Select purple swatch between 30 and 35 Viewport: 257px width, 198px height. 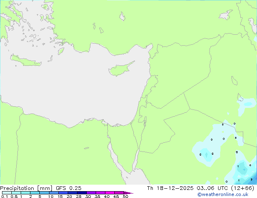click(x=91, y=193)
